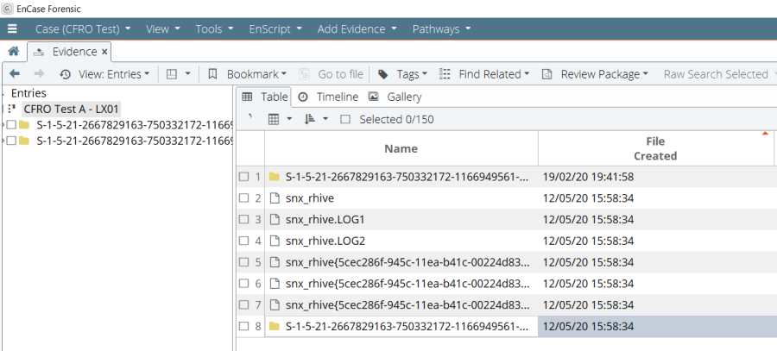Expand the first S-1-5-21 tree folder
The height and width of the screenshot is (351, 777).
(3, 125)
